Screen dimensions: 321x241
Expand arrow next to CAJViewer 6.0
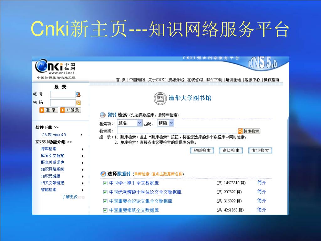point(82,135)
